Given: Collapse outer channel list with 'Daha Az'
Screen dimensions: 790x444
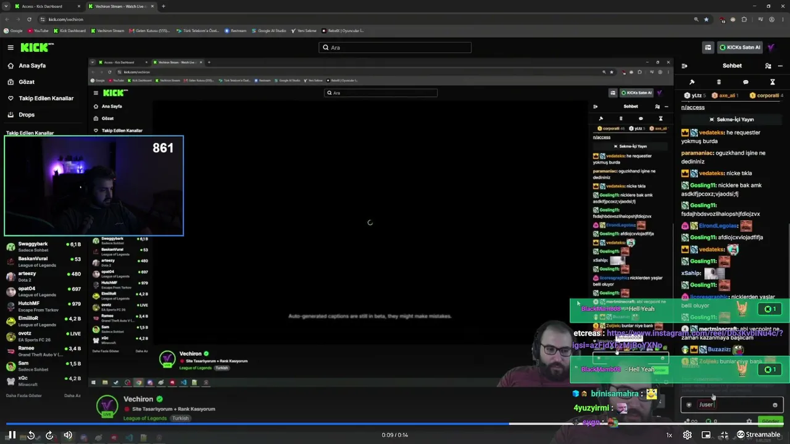Looking at the screenshot, I should (73, 395).
